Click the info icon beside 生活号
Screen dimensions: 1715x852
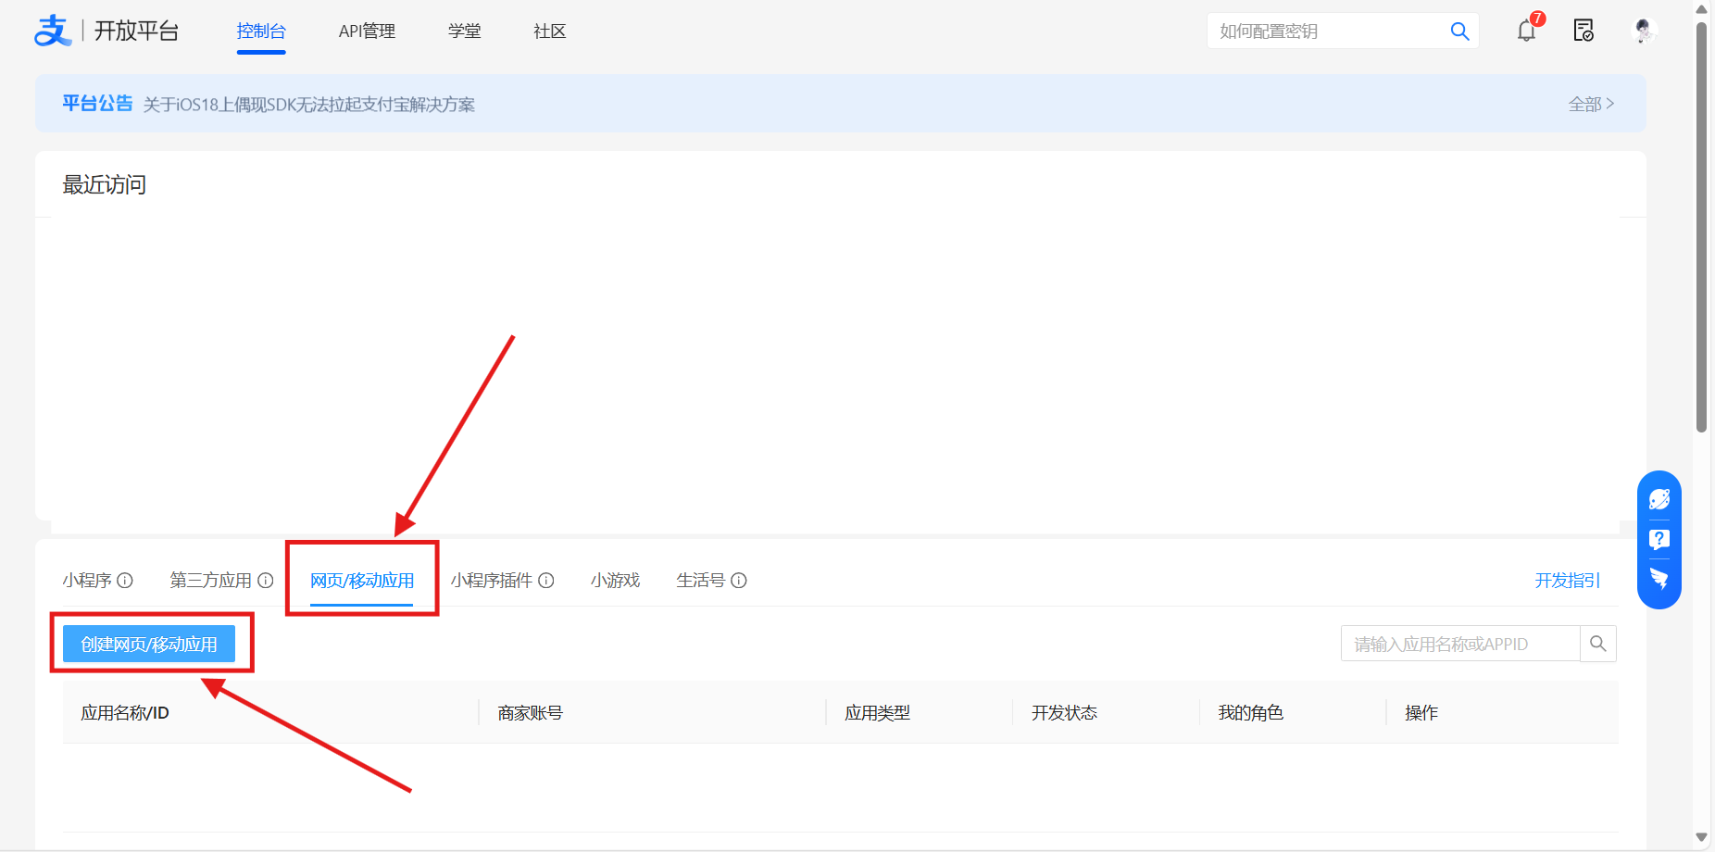(x=740, y=581)
